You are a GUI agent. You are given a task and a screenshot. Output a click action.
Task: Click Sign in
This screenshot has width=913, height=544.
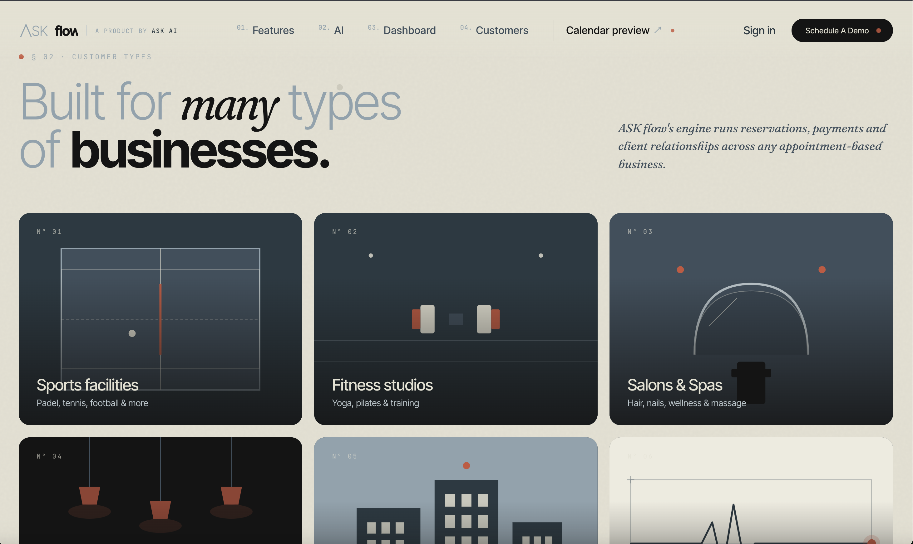click(759, 31)
